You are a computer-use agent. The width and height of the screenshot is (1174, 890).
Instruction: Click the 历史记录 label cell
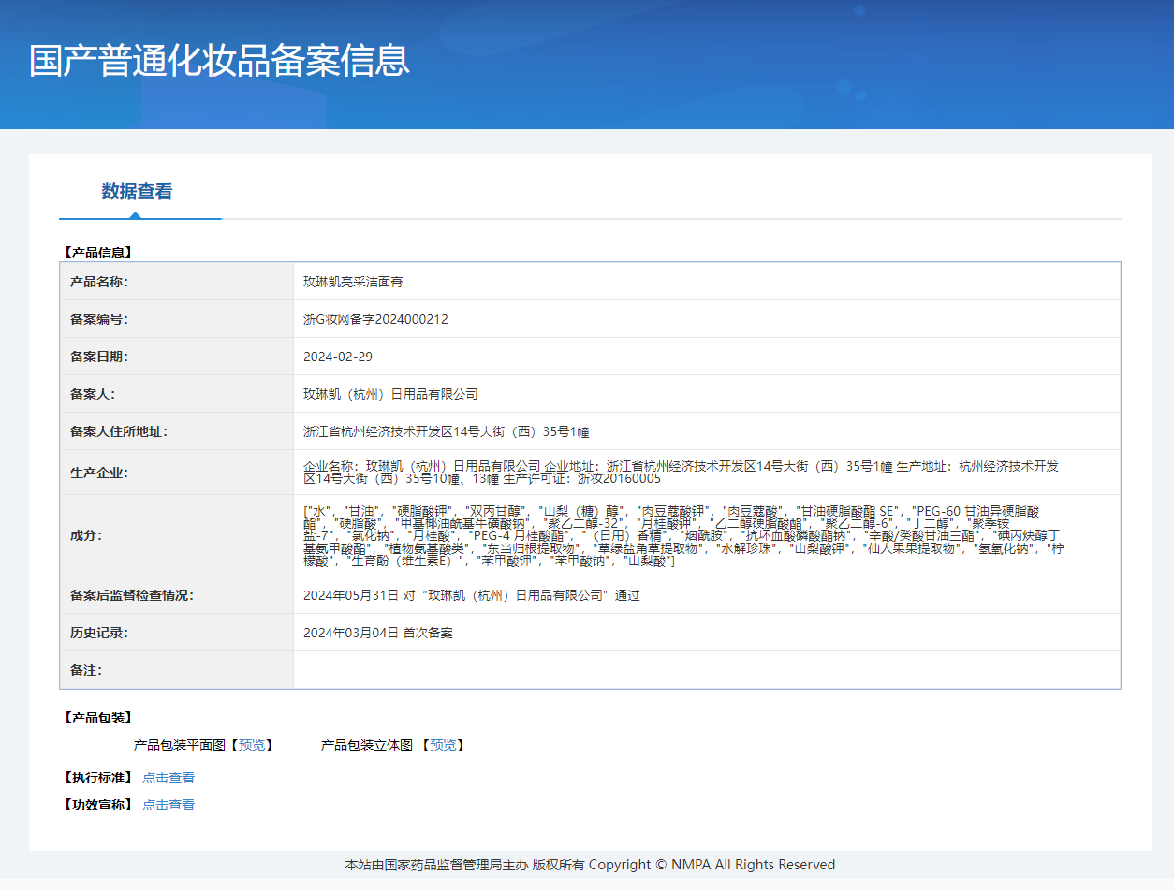click(x=177, y=633)
